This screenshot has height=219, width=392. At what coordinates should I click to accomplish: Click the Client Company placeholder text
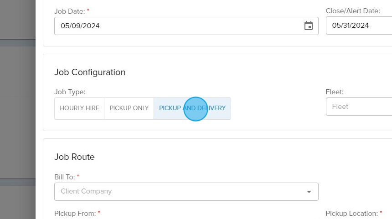(x=86, y=191)
